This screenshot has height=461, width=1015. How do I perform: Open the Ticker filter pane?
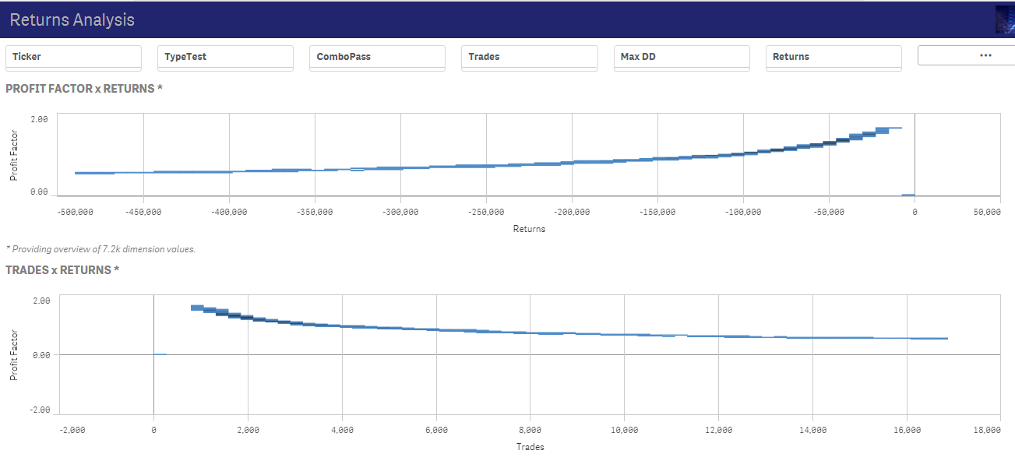73,57
